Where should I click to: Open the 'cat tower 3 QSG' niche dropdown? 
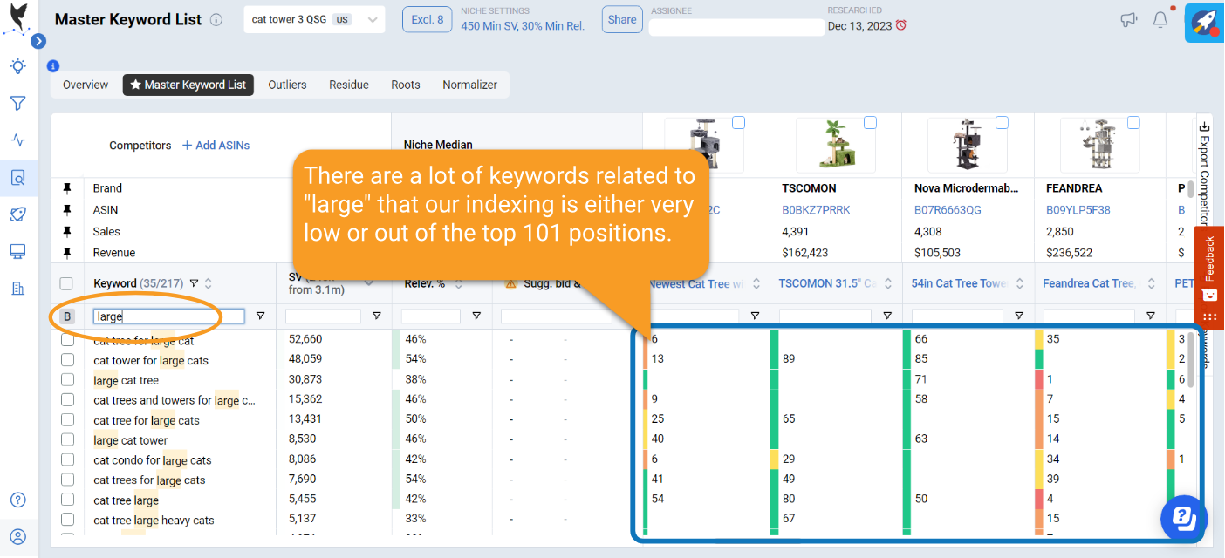coord(313,20)
